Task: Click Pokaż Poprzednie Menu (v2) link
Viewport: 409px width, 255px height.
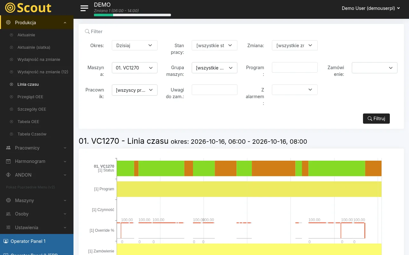Action: [x=30, y=187]
